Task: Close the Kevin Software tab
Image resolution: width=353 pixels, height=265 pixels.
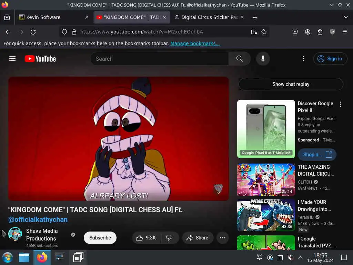Action: [x=87, y=17]
